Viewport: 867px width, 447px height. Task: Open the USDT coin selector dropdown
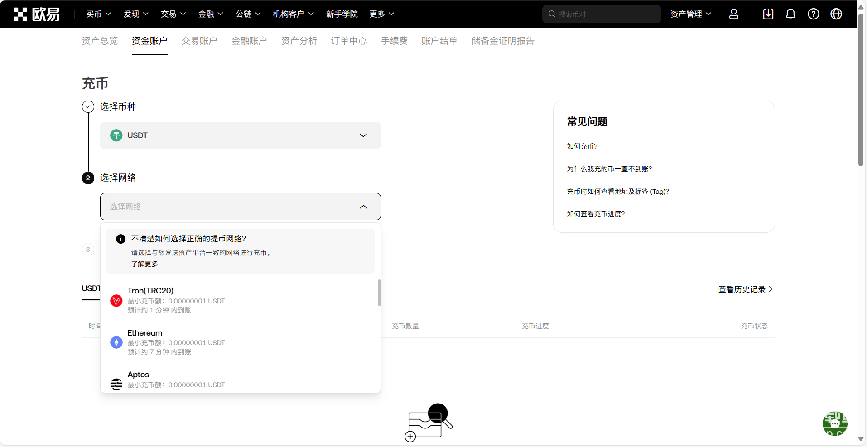point(241,135)
